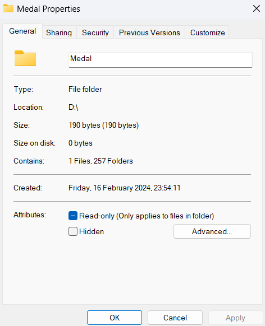
Task: Click the folder name field containing Medal
Action: [161, 60]
